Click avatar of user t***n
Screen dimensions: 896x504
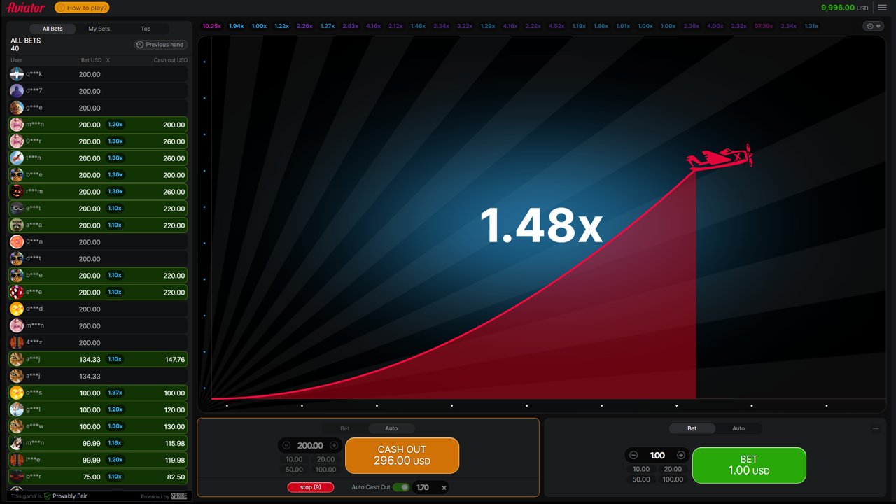point(17,158)
